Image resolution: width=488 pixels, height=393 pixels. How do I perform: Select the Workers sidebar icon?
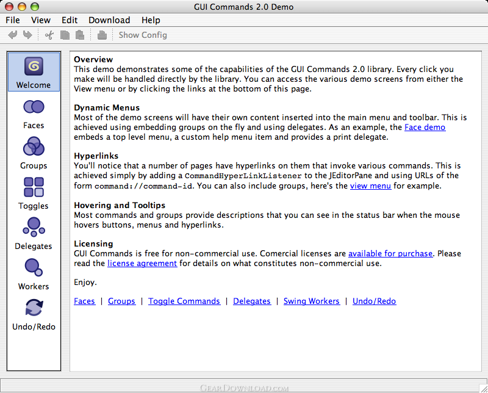tap(34, 274)
